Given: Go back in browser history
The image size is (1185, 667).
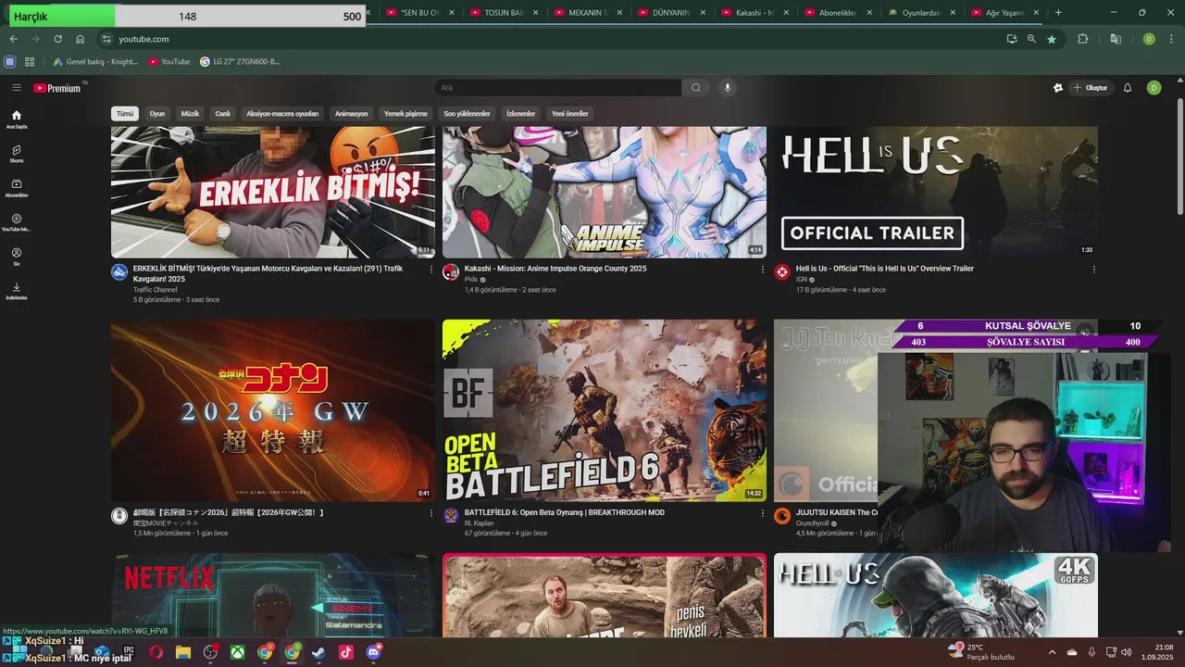Looking at the screenshot, I should (13, 39).
